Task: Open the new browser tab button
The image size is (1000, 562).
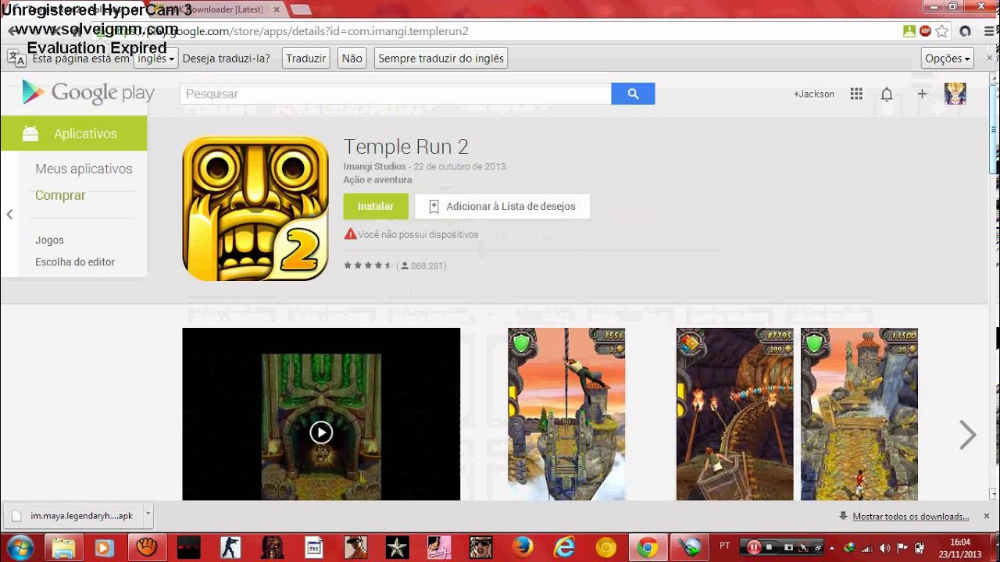Action: click(301, 9)
